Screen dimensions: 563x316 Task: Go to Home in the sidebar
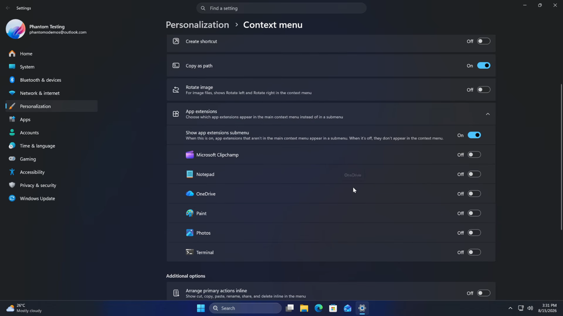pos(52,54)
